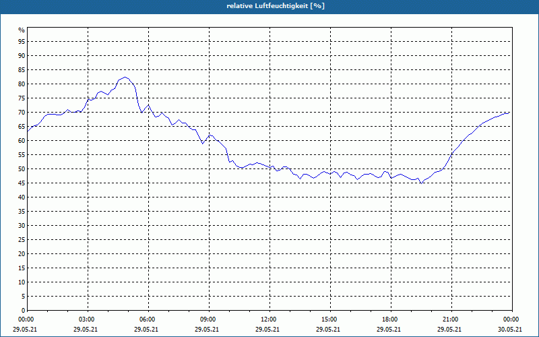Click the title "relative Luftfeuchtigkeit [%]"
Viewport: 539px width, 337px height.
(276, 6)
